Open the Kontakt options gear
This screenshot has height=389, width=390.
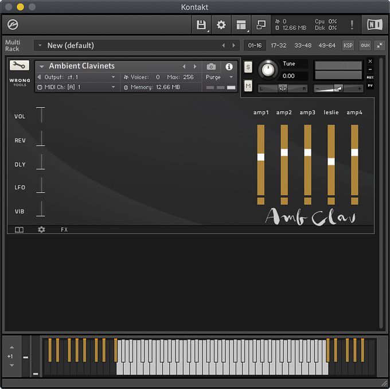coord(221,25)
